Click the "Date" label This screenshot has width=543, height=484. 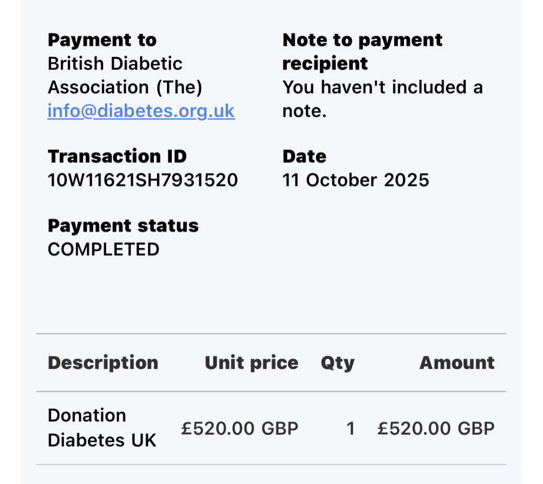pos(304,157)
